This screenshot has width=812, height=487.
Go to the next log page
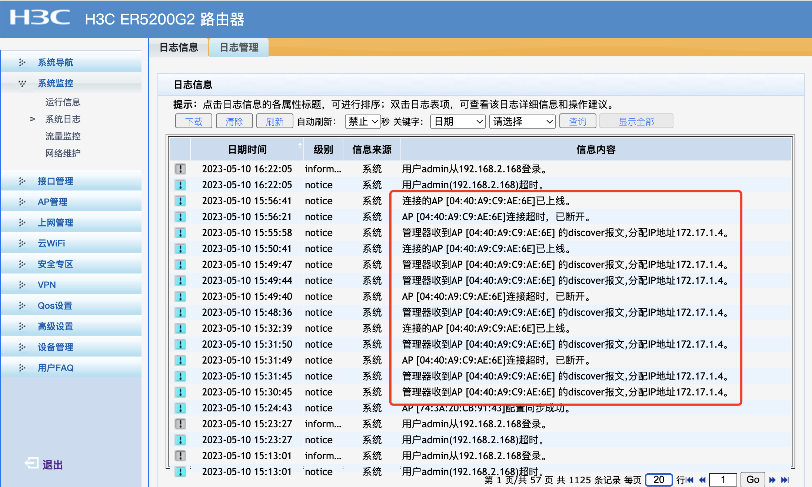pos(772,480)
